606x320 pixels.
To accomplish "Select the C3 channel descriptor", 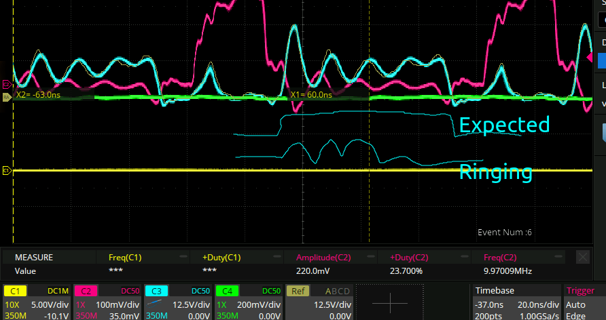I will (177, 302).
